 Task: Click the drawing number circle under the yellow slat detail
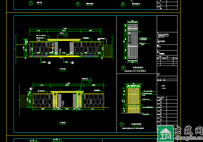(x=121, y=124)
